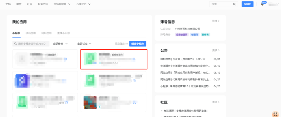Click the blue 控制台 button

pyautogui.click(x=248, y=4)
